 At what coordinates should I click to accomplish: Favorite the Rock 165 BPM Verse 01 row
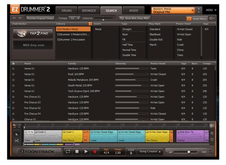click(14, 74)
